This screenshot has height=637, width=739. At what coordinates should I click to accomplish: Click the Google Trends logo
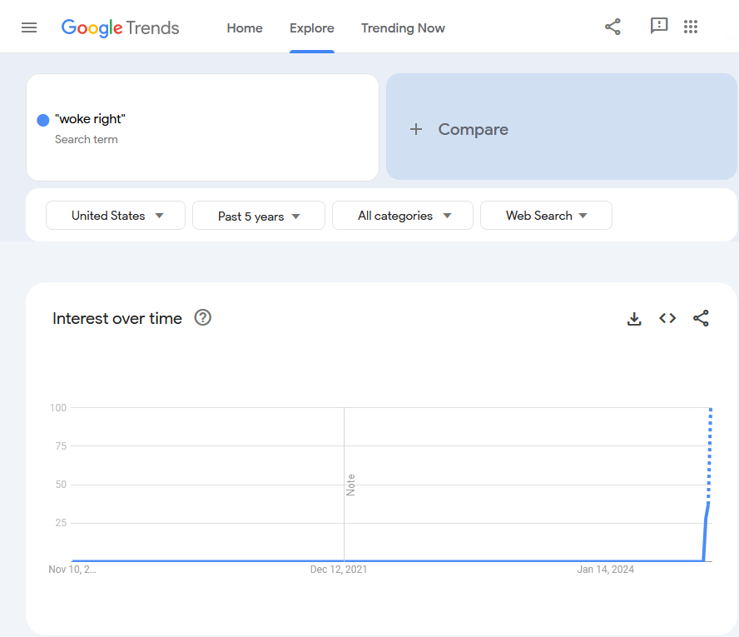[120, 27]
